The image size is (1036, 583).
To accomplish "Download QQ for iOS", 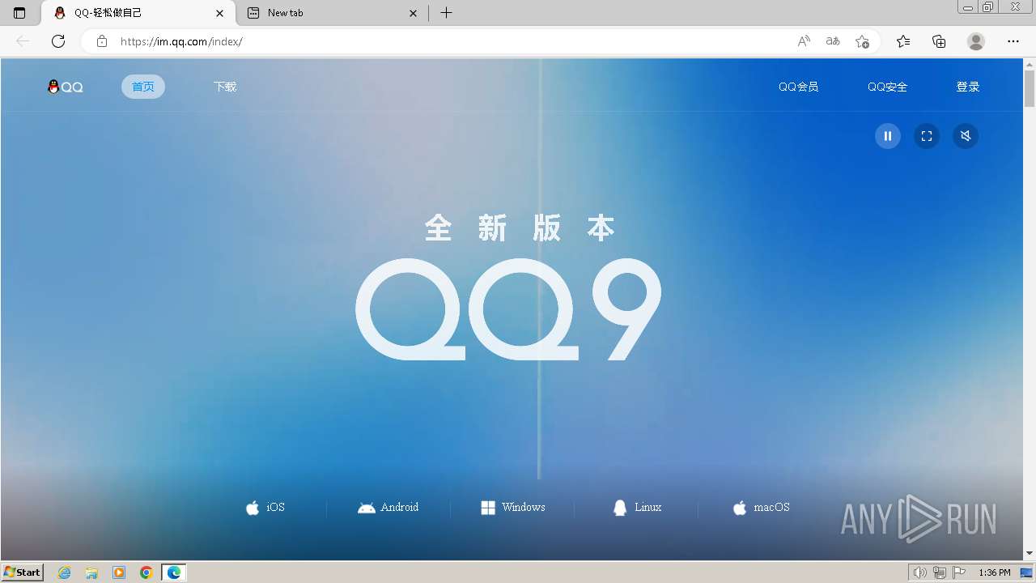I will pos(265,508).
